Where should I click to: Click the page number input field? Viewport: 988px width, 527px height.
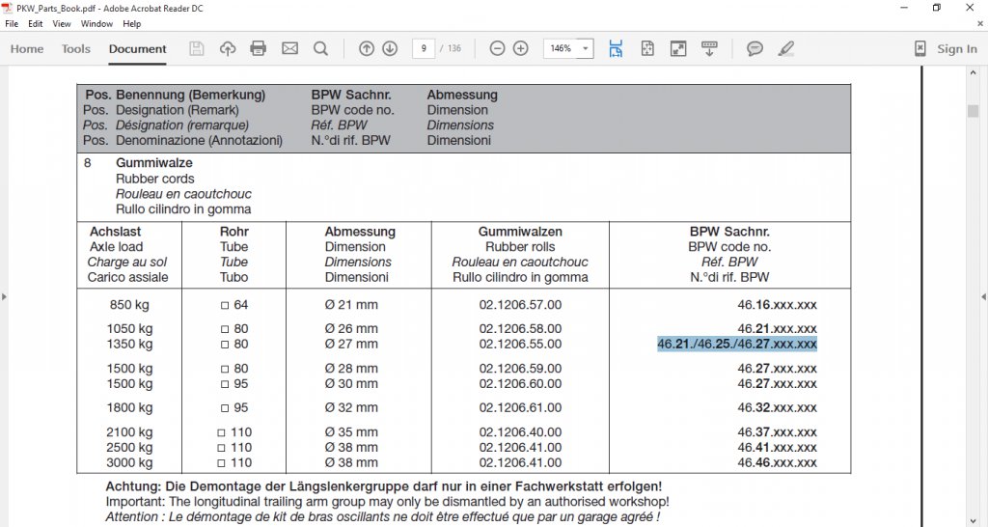pos(423,48)
